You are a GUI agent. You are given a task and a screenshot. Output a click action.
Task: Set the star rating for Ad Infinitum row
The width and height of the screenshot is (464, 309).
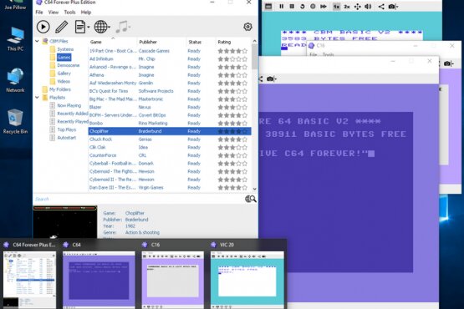232,58
